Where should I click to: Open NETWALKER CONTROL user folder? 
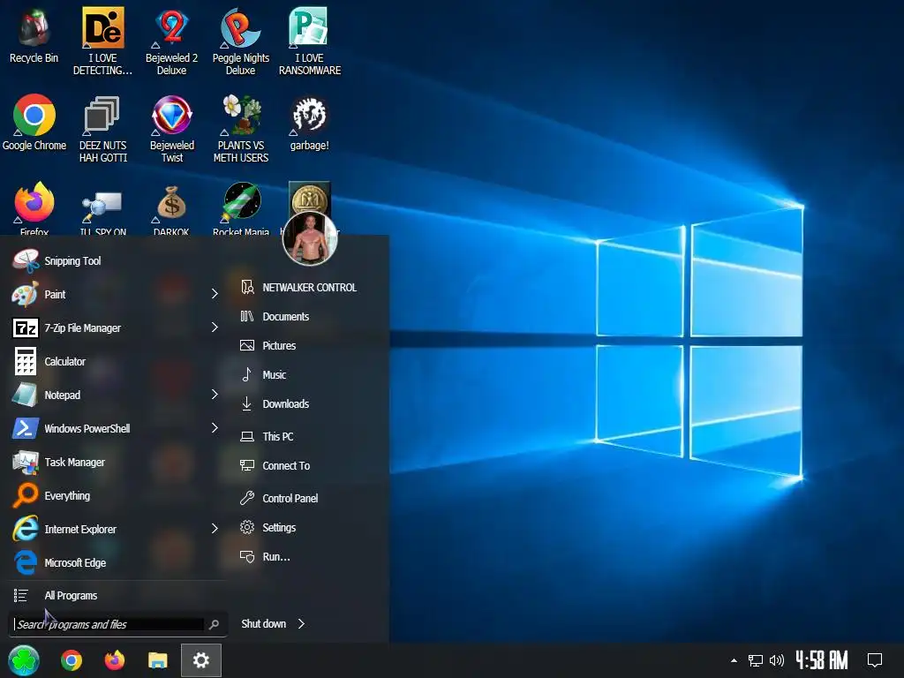point(308,287)
